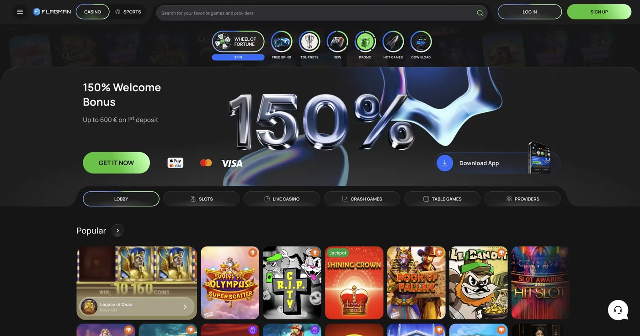Click the tournament badge on Le Bandit
This screenshot has height=336, width=640.
(x=501, y=252)
